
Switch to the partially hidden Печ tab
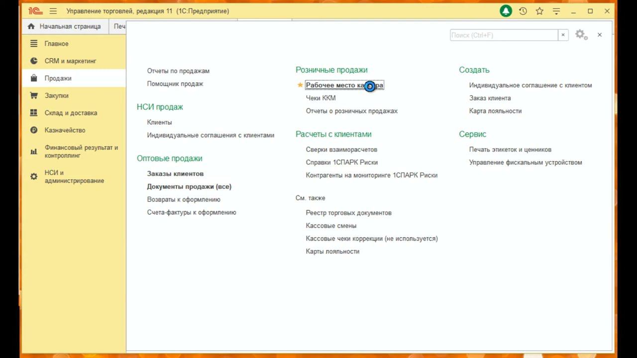tap(118, 26)
